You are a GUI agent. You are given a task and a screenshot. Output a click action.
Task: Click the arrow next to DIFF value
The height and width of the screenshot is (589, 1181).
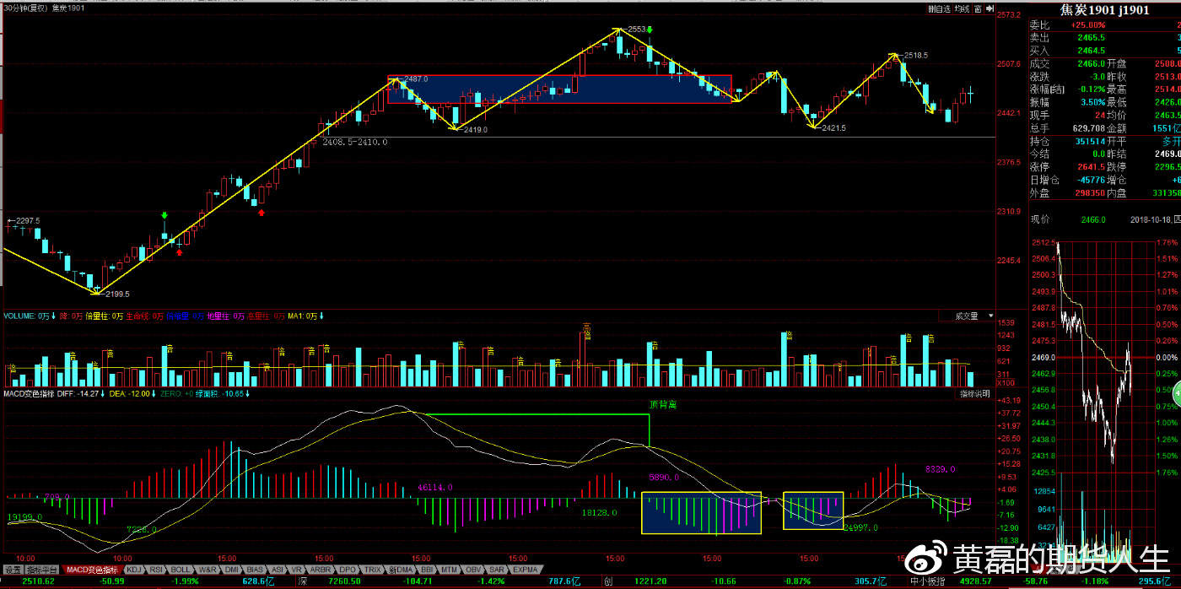click(102, 393)
